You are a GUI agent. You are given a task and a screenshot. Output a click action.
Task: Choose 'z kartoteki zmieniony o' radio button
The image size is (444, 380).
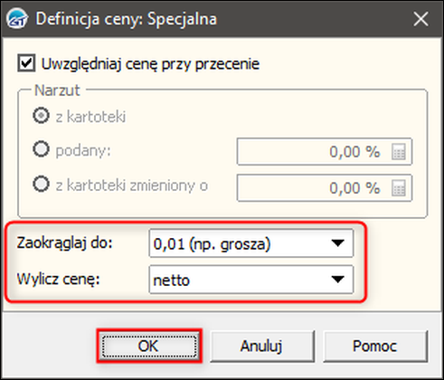[41, 184]
